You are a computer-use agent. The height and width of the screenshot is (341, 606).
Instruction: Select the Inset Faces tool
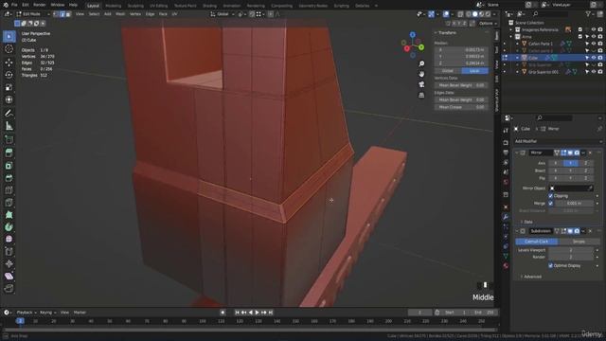pos(9,166)
